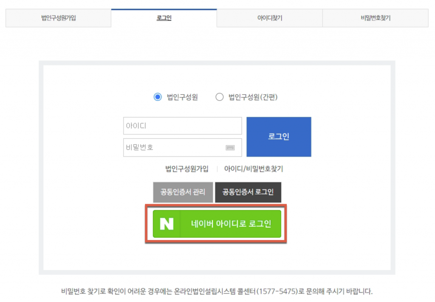
Task: Open the 법인구성원가입 tab
Action: pos(58,18)
